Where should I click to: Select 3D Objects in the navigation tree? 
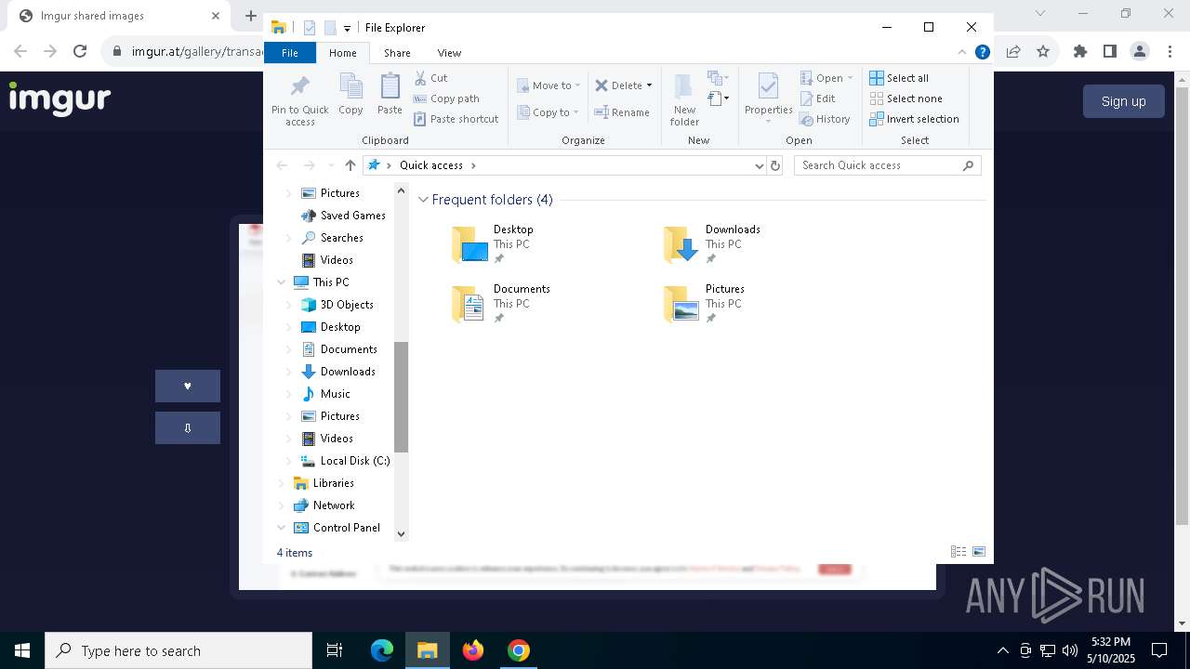tap(347, 305)
